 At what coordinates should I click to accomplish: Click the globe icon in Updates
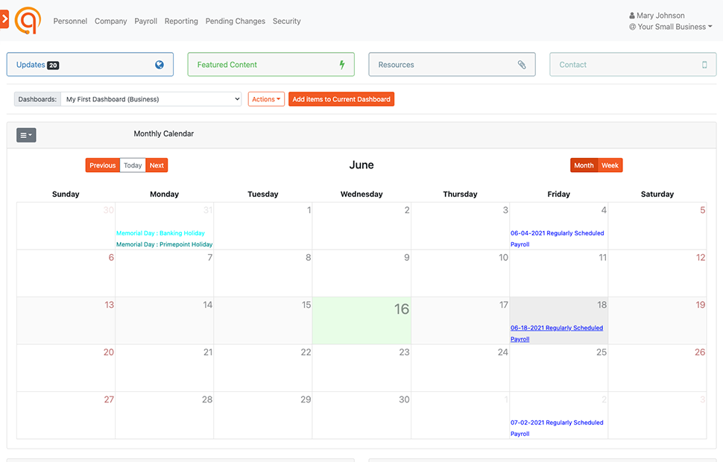[160, 65]
